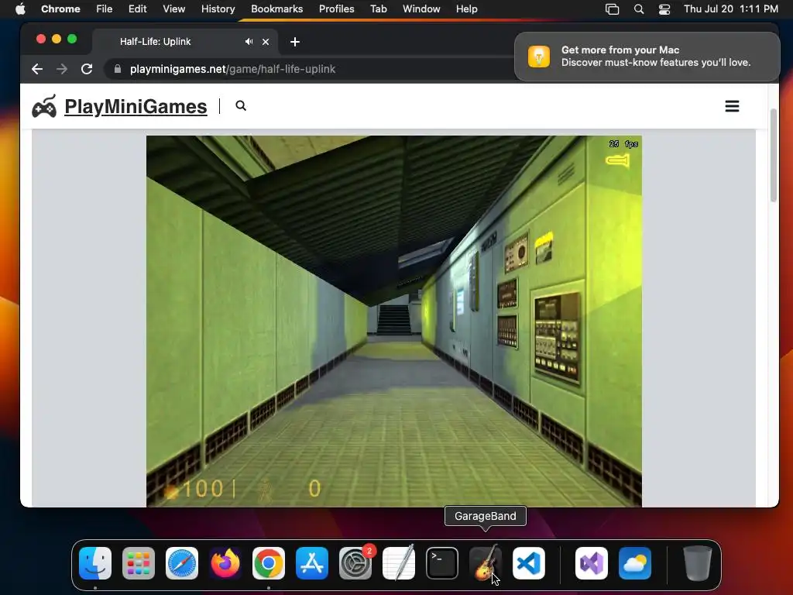Open the Profiles menu
This screenshot has width=793, height=595.
point(336,9)
